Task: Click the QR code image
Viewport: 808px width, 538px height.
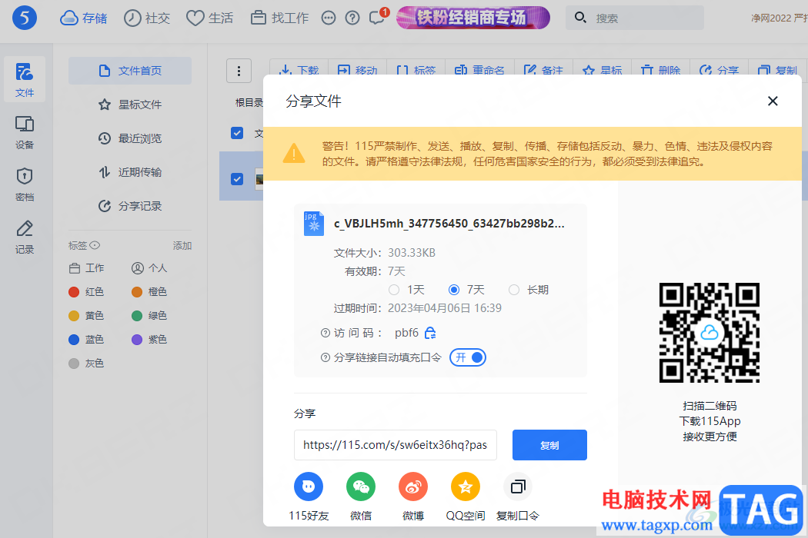Action: tap(710, 333)
